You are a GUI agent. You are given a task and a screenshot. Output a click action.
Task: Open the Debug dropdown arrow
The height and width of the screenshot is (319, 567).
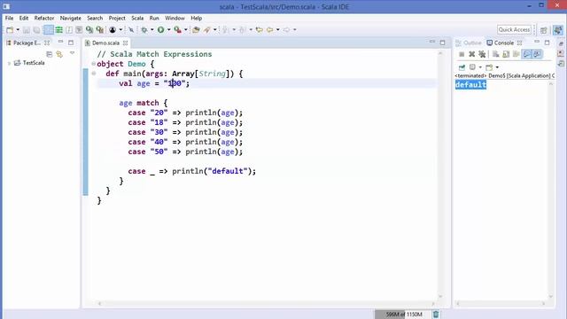click(x=151, y=29)
